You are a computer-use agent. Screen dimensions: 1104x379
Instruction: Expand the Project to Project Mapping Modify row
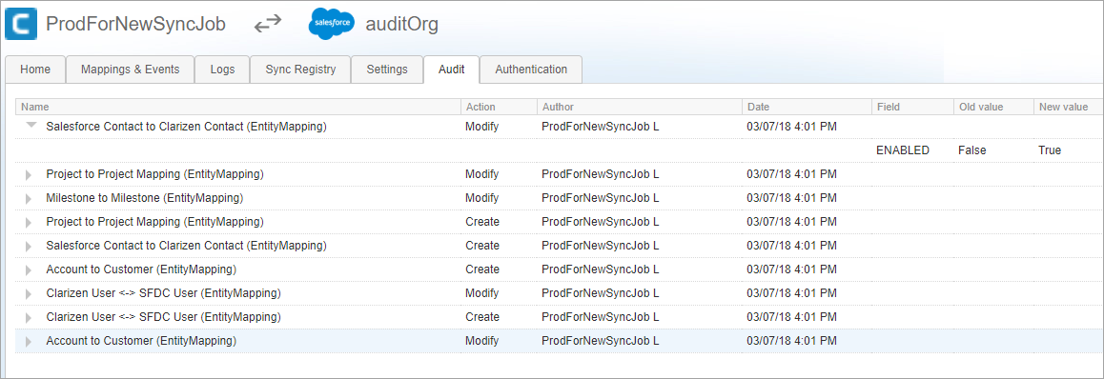click(x=29, y=174)
